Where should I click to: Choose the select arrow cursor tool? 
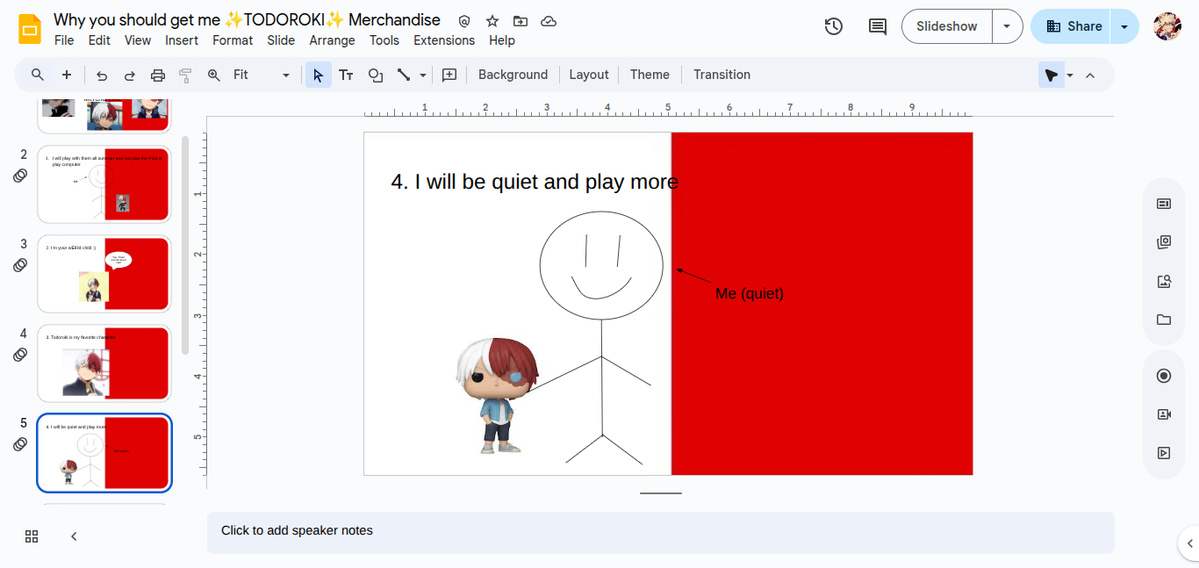[319, 75]
